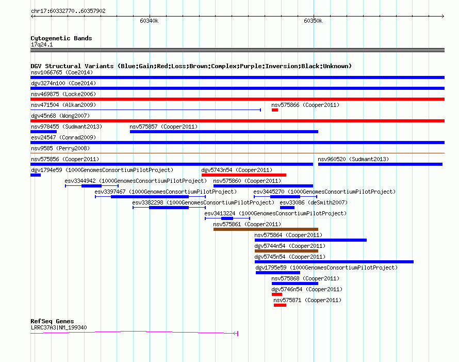The height and width of the screenshot is (362, 459).
Task: Select esv33086 (deSmith2007) label
Action: pos(314,202)
